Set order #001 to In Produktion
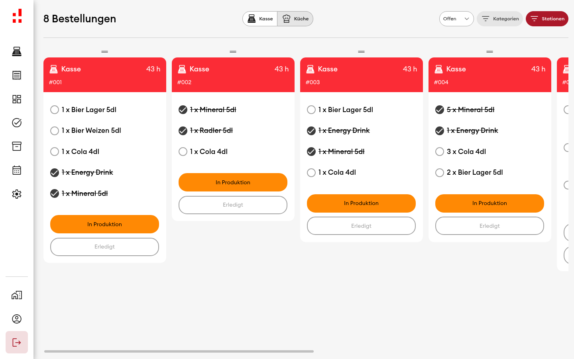 click(104, 224)
